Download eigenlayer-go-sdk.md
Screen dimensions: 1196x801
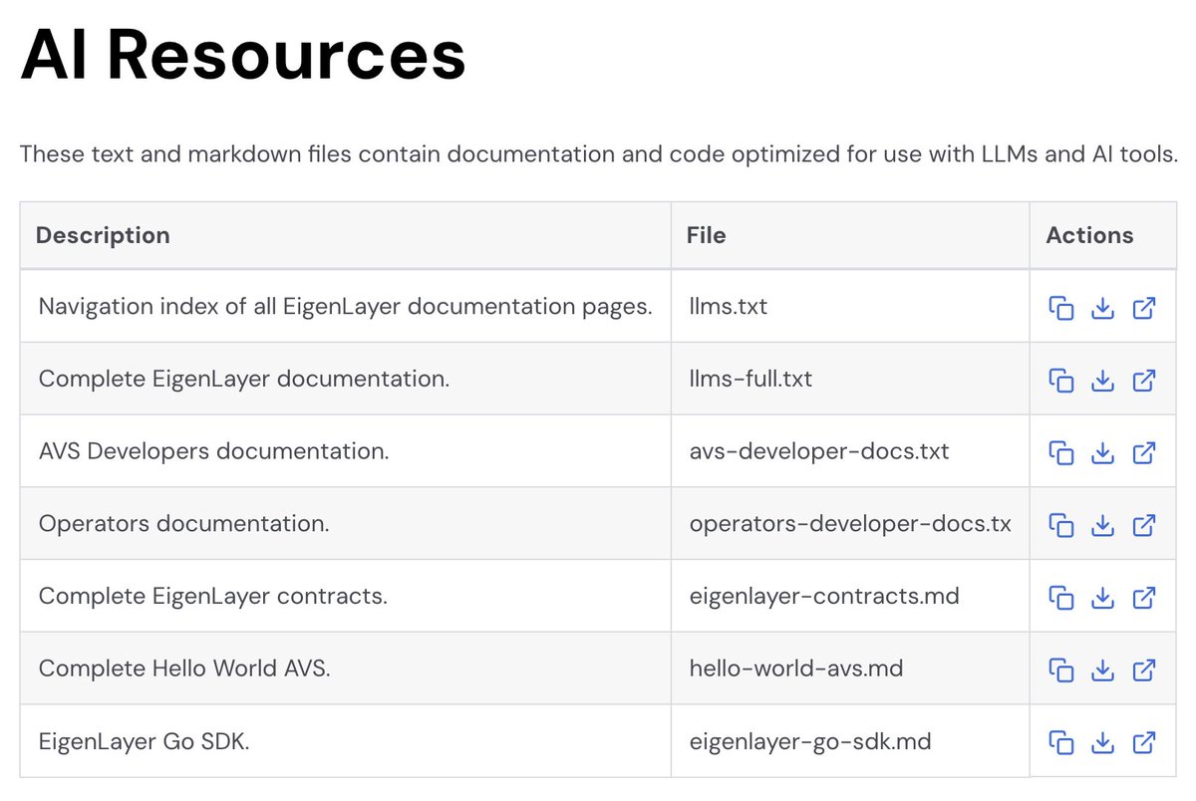(1102, 742)
